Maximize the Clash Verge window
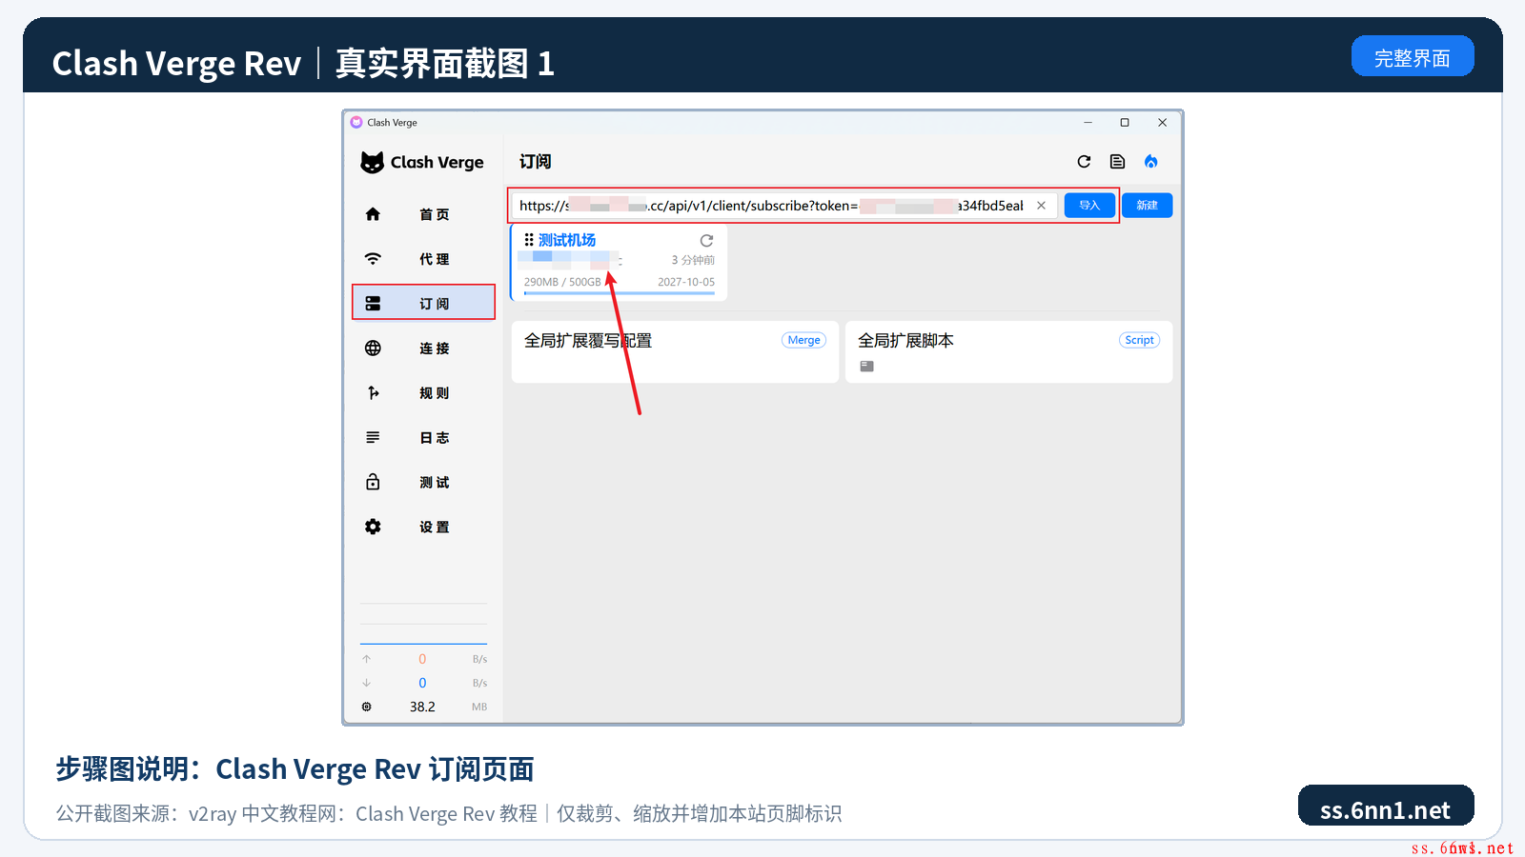This screenshot has width=1525, height=857. 1125,123
